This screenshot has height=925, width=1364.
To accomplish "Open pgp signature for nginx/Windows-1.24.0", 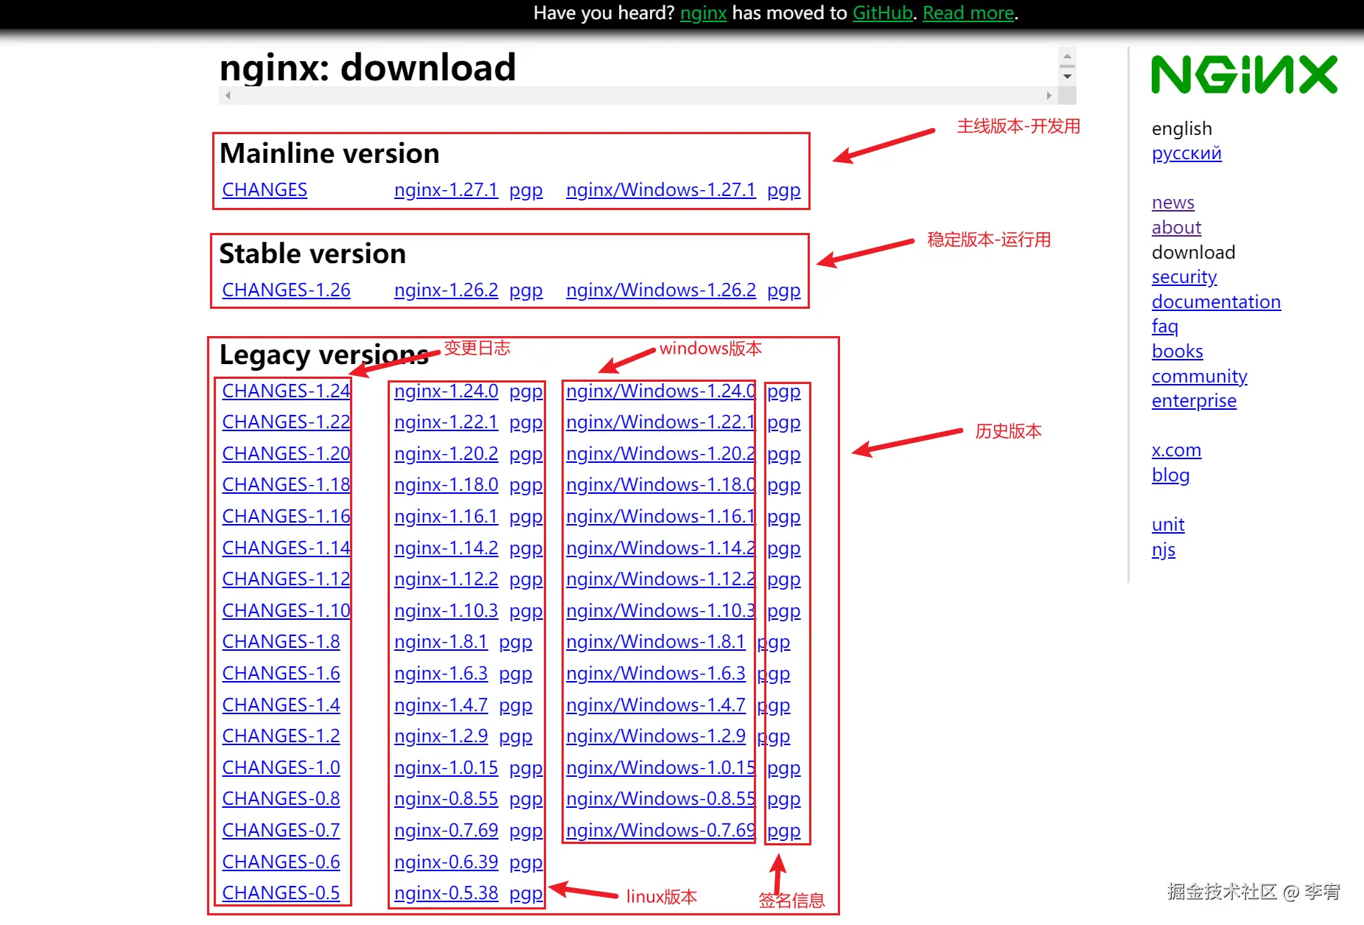I will pyautogui.click(x=784, y=392).
